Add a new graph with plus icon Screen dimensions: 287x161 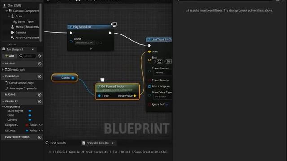pyautogui.click(x=39, y=64)
